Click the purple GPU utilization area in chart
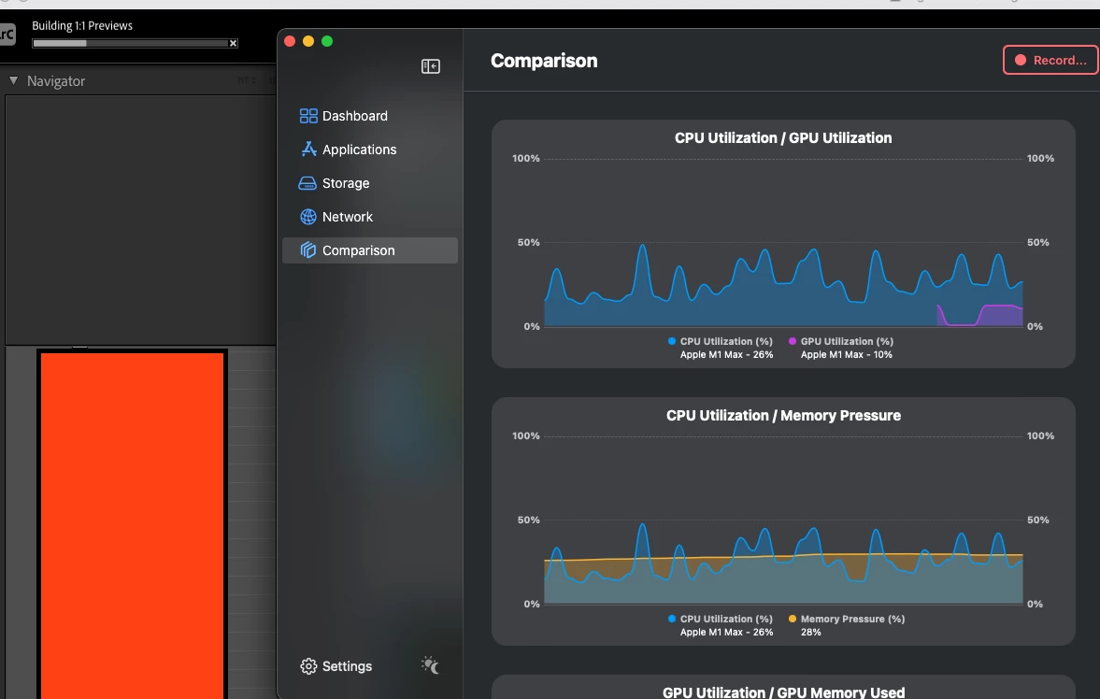Screen dimensions: 1100x699 [1002, 317]
